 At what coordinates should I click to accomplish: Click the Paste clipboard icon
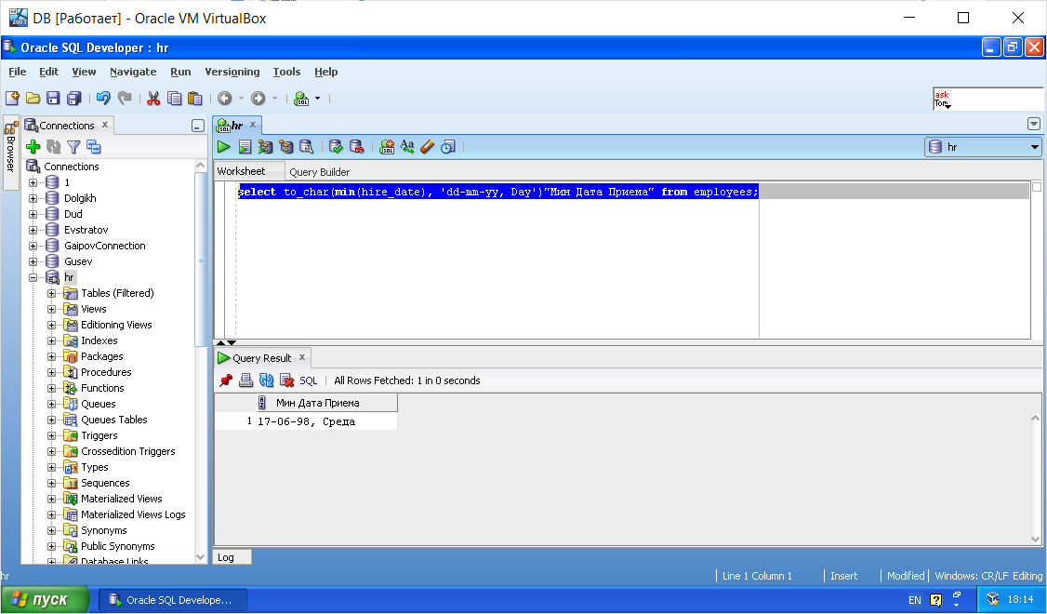pos(195,99)
